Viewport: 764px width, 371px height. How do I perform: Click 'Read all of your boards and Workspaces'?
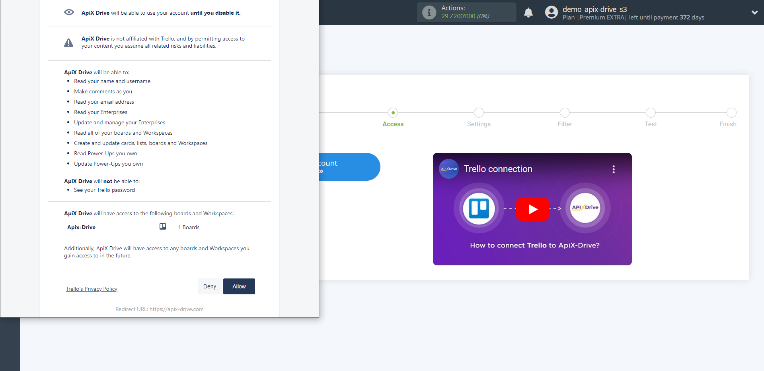123,133
